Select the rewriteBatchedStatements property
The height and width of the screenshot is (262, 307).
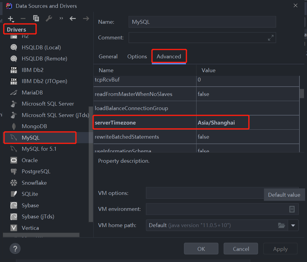(145, 137)
